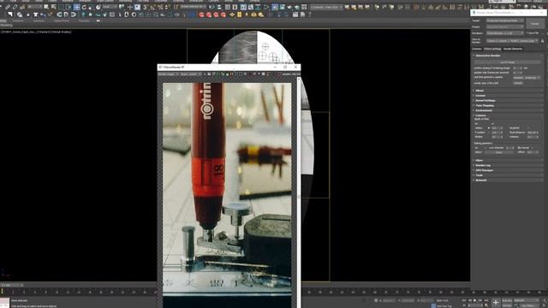Click the Set Key button
The image size is (548, 308).
click(x=507, y=306)
